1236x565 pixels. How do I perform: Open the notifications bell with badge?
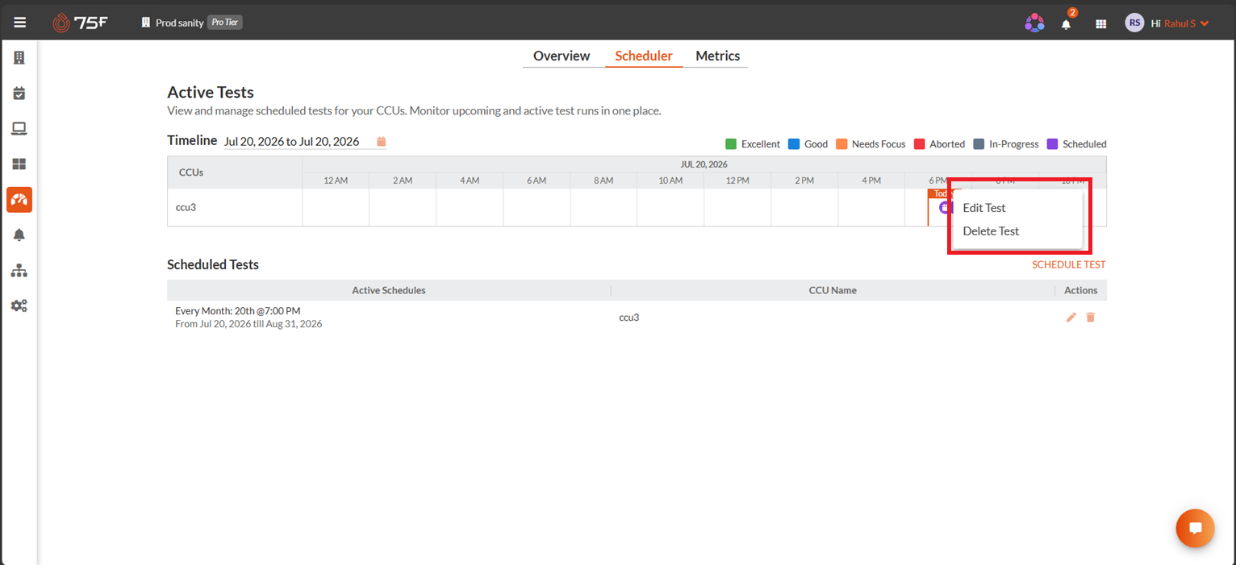pyautogui.click(x=1067, y=23)
